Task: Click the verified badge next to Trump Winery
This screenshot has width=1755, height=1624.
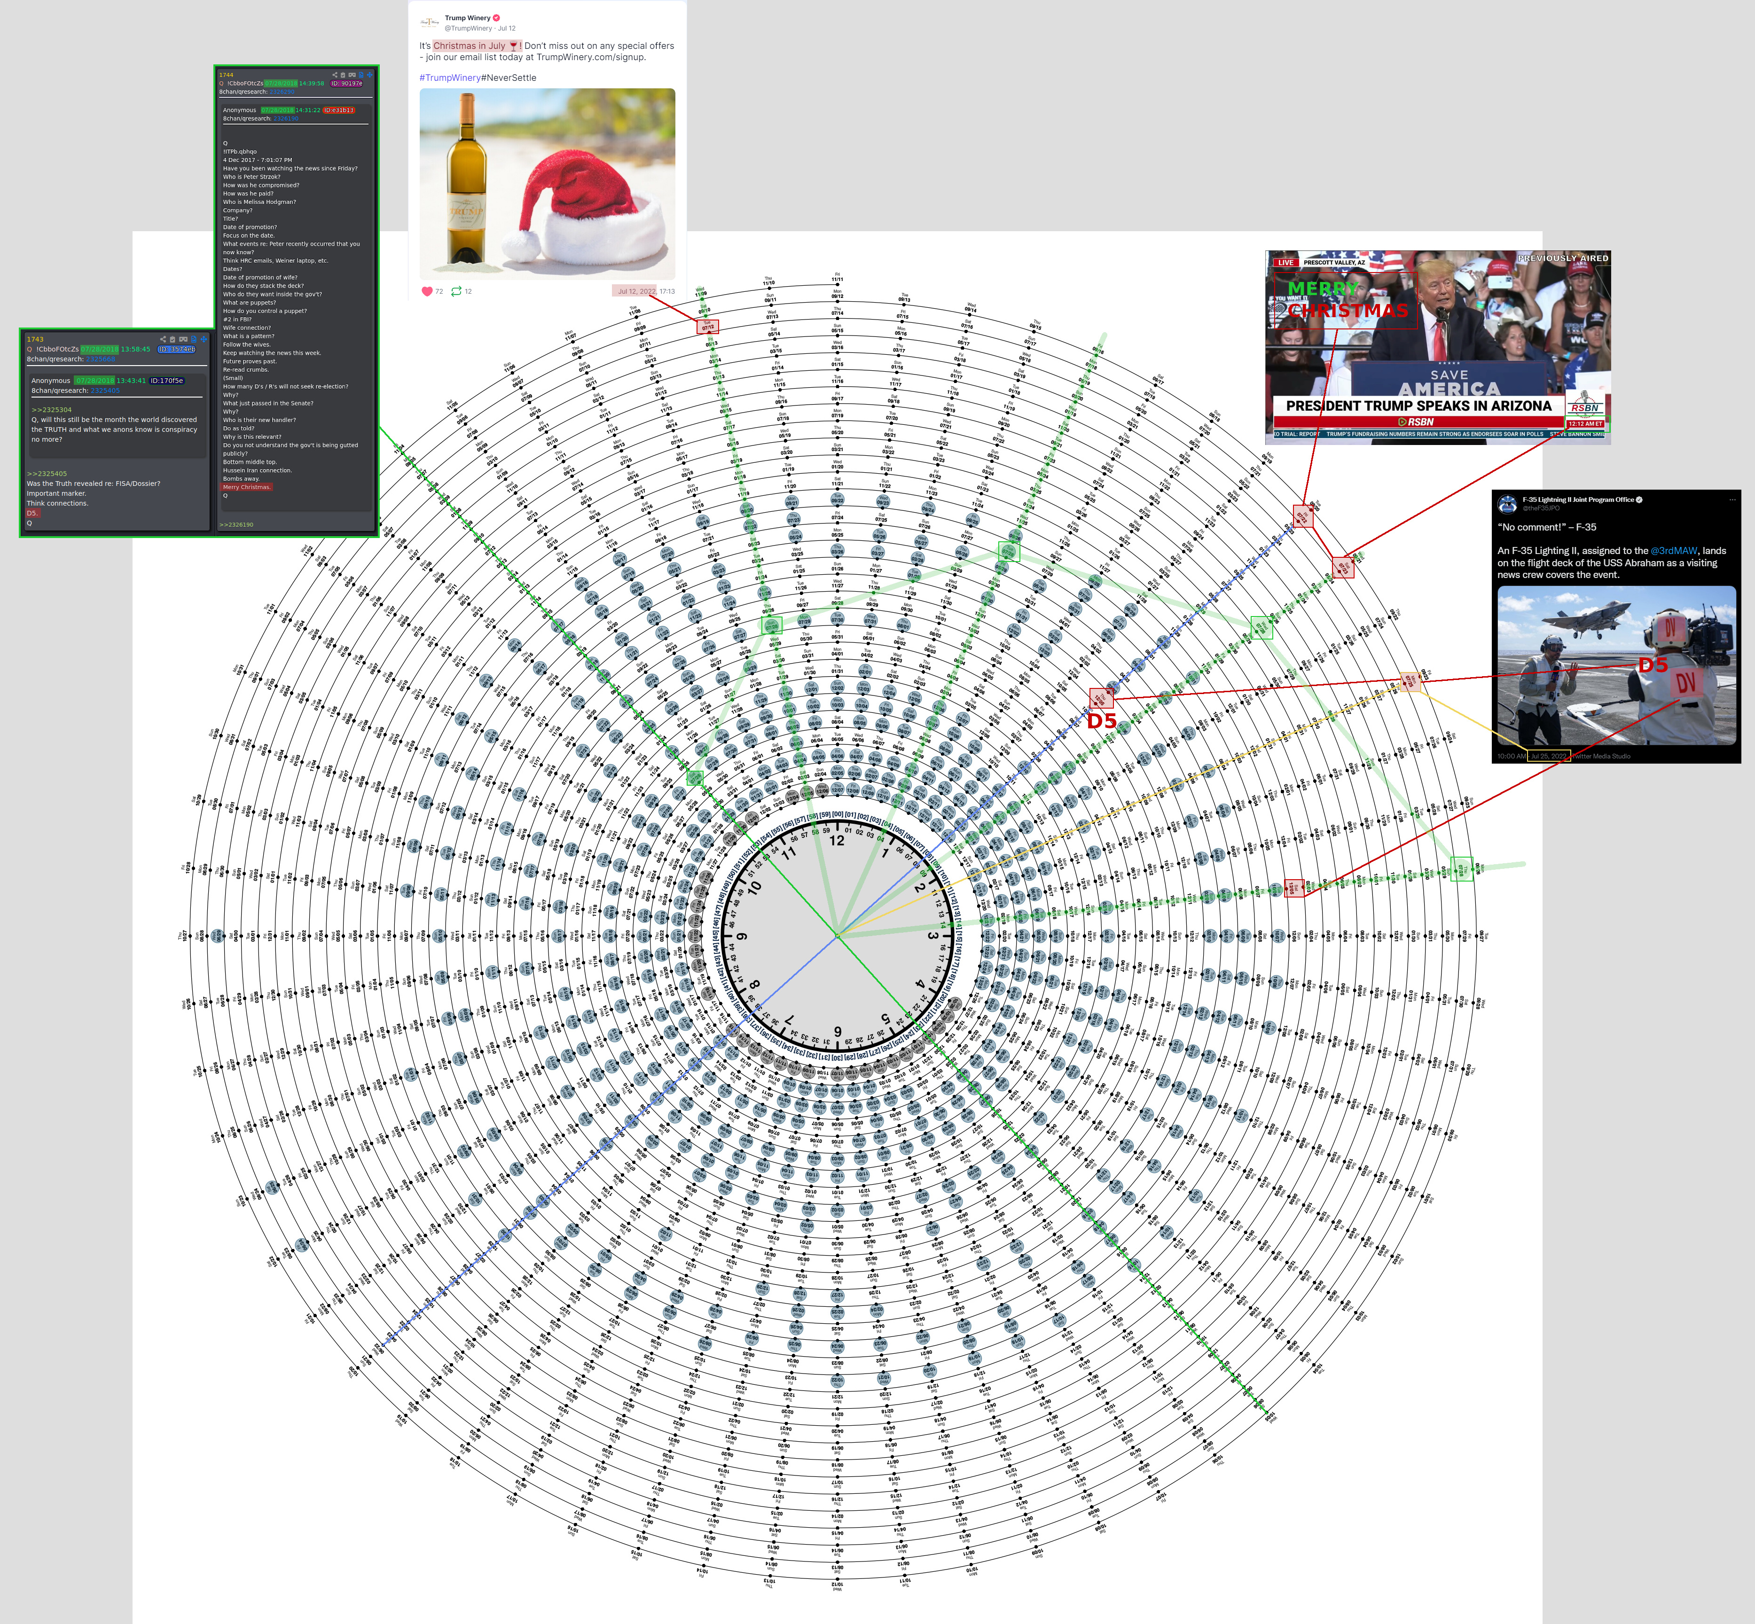Action: coord(496,17)
